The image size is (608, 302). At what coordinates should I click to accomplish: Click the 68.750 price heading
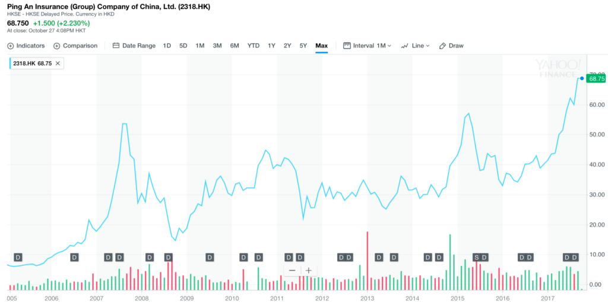click(18, 23)
